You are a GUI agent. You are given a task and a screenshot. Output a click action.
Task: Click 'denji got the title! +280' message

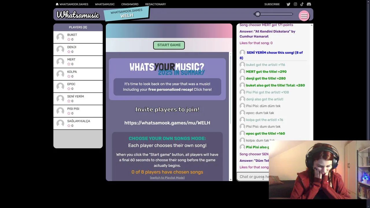266,78
